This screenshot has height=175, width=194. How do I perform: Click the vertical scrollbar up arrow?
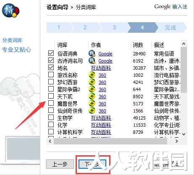tap(184, 44)
